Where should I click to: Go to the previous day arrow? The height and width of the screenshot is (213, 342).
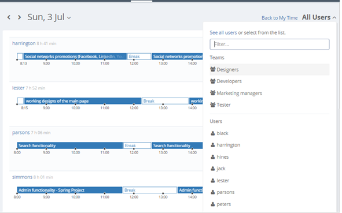[9, 17]
